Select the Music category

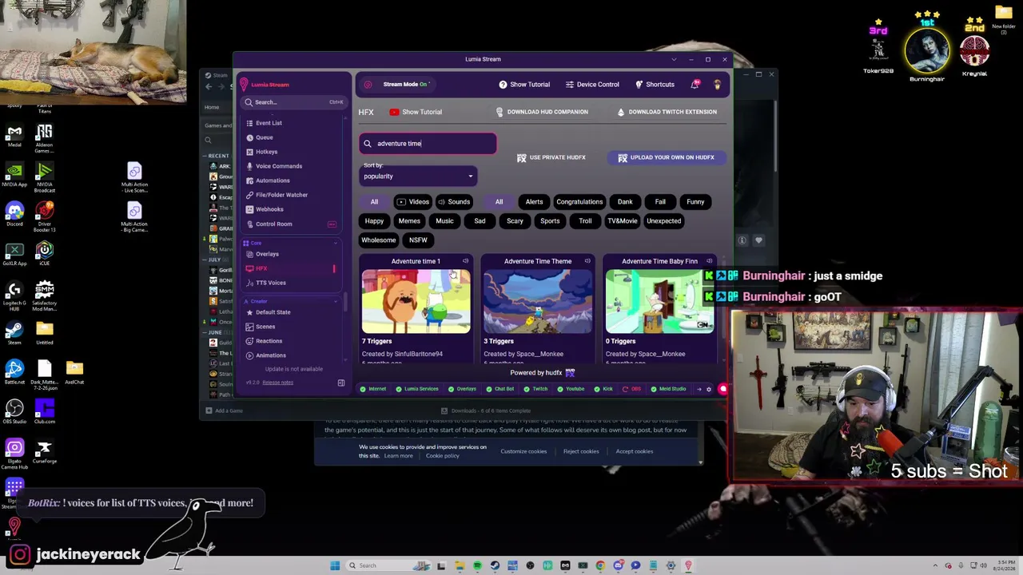pyautogui.click(x=444, y=221)
